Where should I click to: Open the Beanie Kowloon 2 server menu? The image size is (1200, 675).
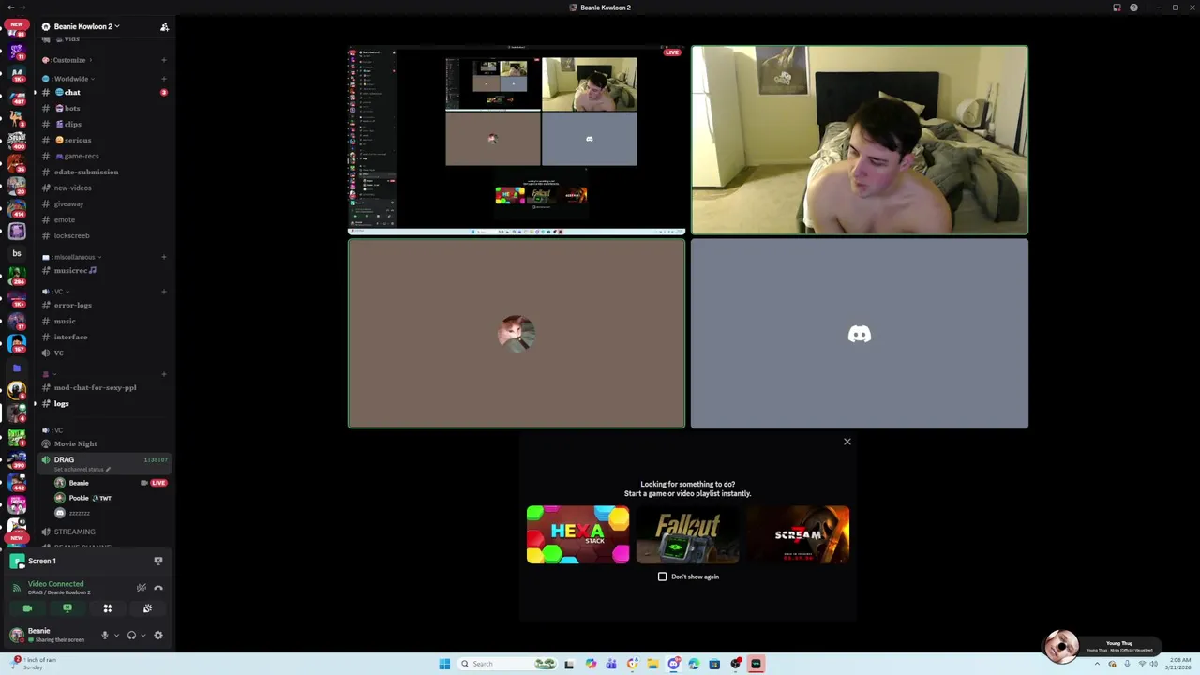[86, 26]
